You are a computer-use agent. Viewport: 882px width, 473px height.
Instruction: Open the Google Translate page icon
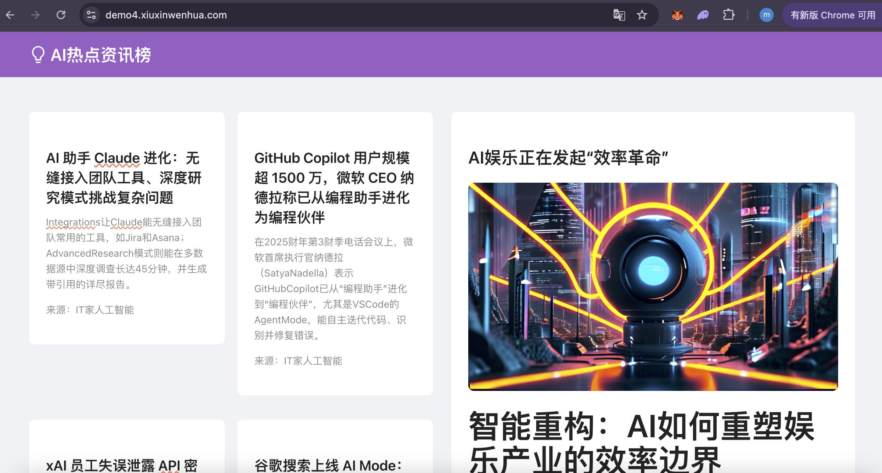(x=619, y=15)
